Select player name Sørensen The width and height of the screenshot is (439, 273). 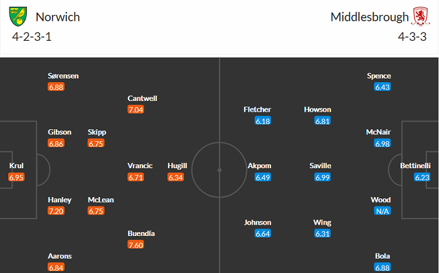(63, 76)
